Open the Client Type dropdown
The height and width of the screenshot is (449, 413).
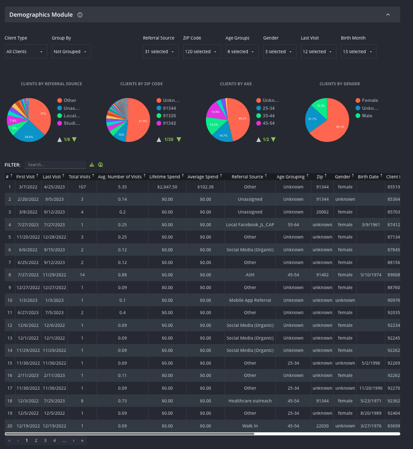(x=25, y=51)
